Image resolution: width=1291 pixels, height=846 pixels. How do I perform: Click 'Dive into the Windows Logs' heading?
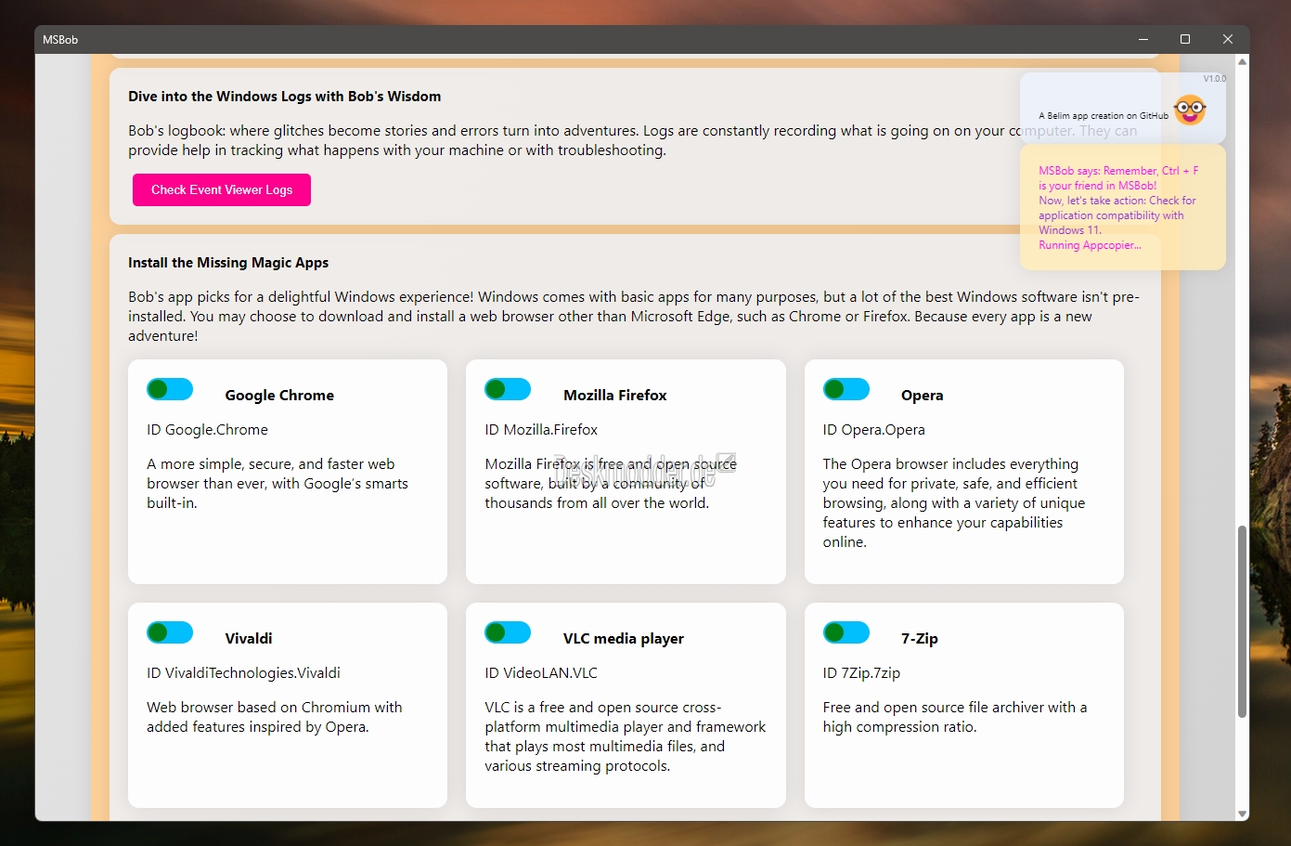point(285,97)
